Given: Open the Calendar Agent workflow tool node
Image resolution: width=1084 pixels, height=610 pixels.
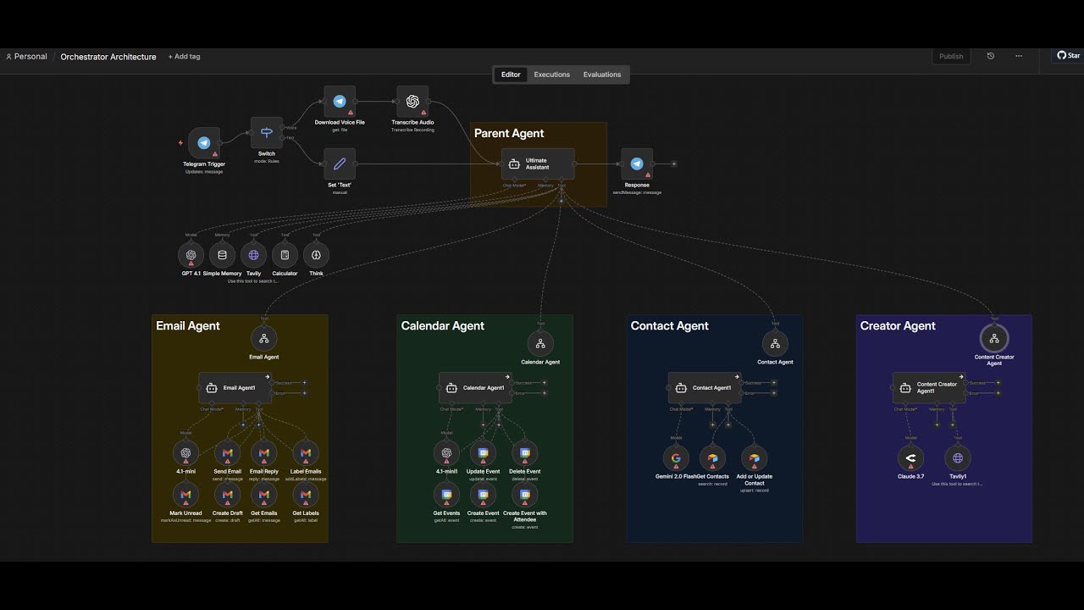Looking at the screenshot, I should [x=540, y=344].
